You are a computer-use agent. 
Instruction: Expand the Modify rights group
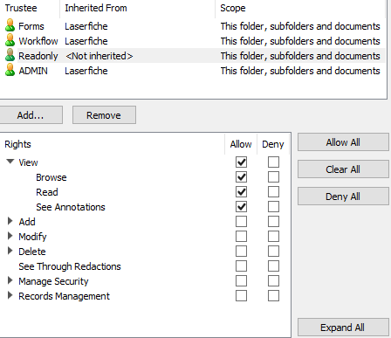10,236
